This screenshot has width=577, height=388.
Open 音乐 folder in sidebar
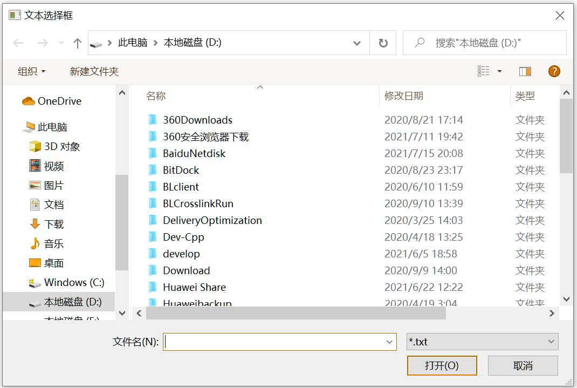[46, 244]
